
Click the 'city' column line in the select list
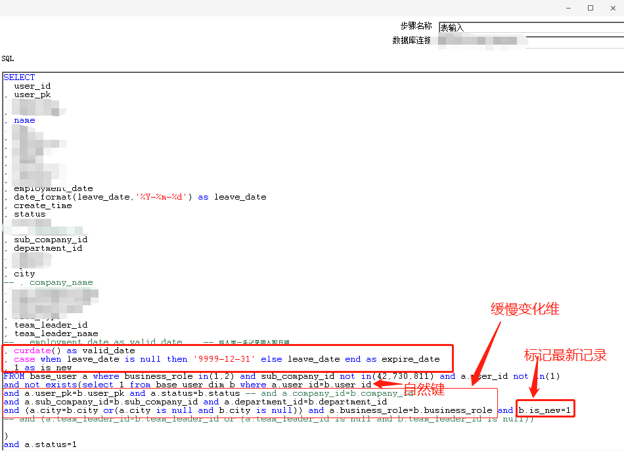click(x=24, y=274)
